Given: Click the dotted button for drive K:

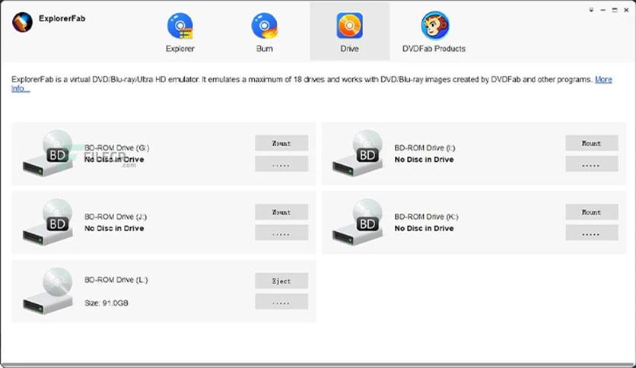Looking at the screenshot, I should tap(592, 233).
